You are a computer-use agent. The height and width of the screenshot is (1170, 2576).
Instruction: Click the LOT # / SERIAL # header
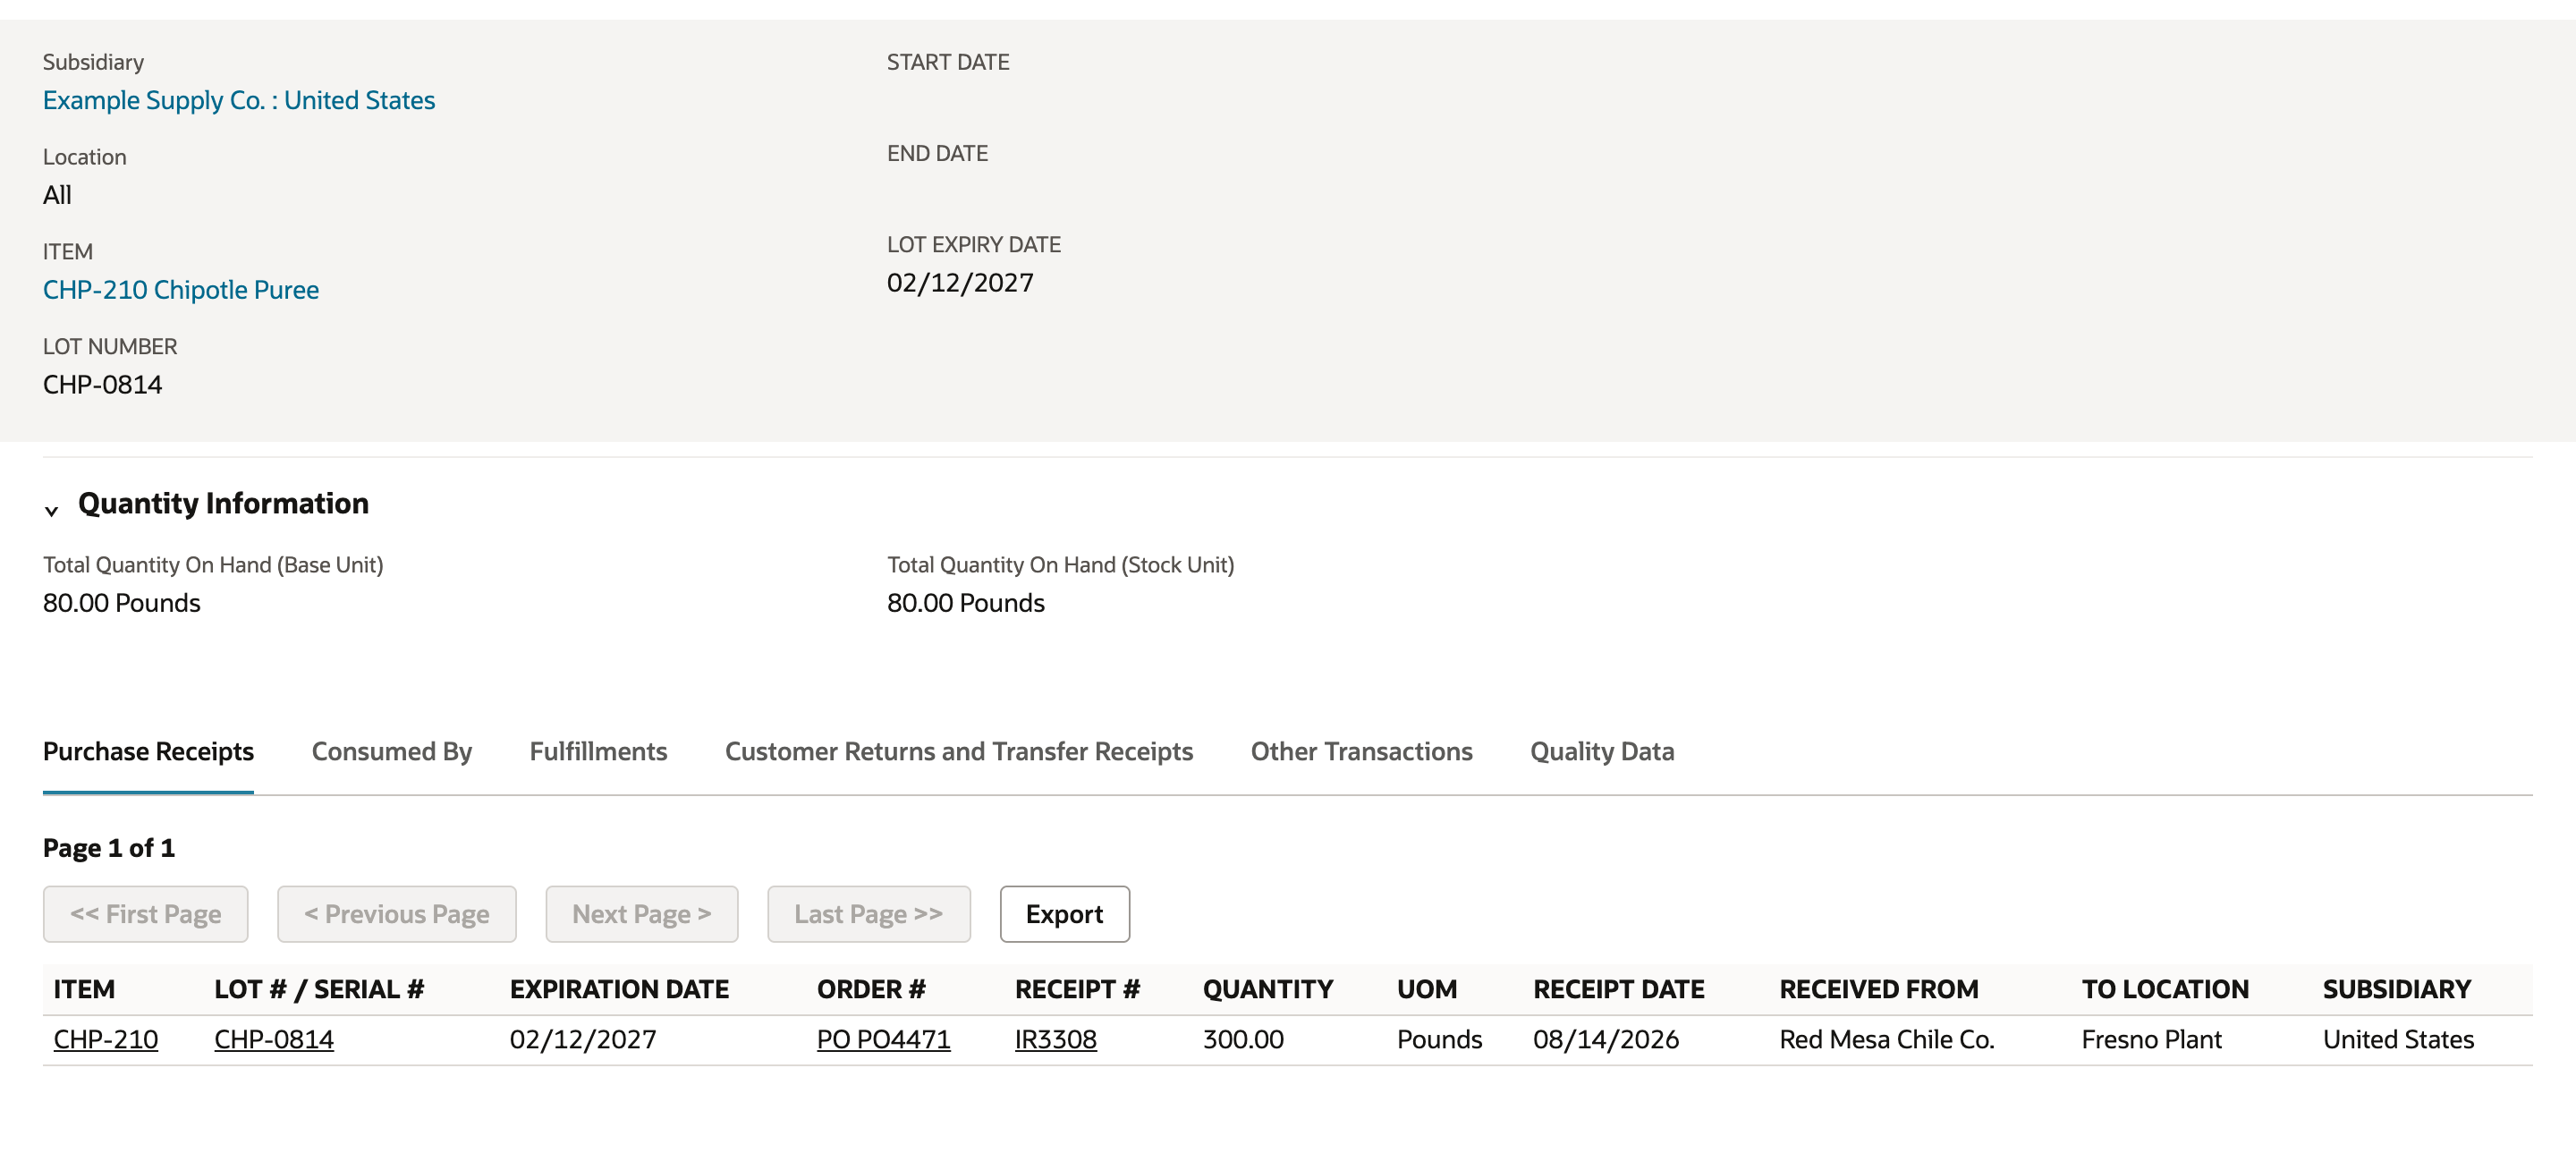pyautogui.click(x=319, y=990)
